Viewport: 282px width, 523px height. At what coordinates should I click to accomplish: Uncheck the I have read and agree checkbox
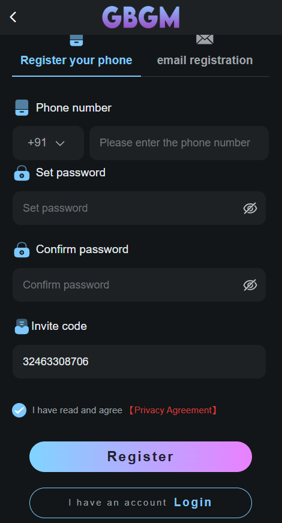[19, 410]
